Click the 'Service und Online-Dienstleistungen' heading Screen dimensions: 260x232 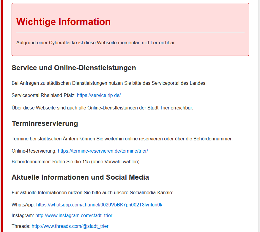pyautogui.click(x=74, y=68)
